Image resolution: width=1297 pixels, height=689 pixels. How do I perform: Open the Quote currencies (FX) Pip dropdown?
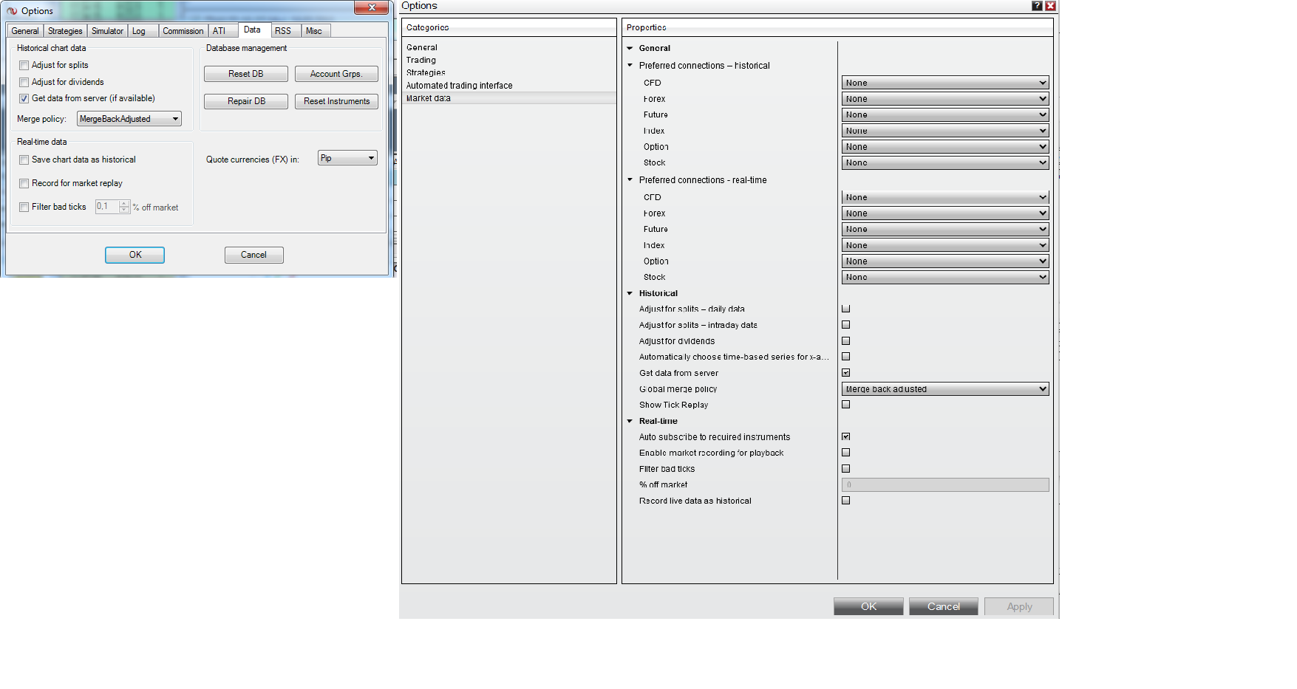point(347,158)
